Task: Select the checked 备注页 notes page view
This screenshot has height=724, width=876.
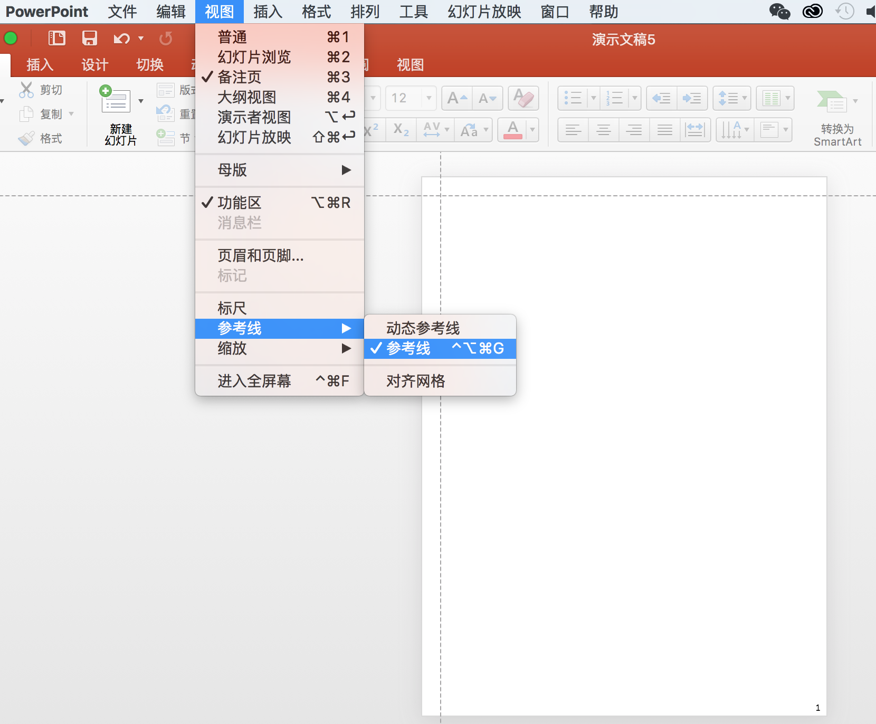Action: point(280,77)
